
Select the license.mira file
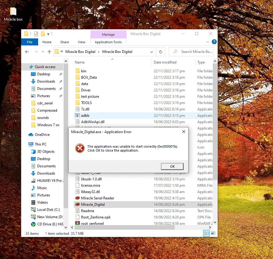(x=90, y=185)
